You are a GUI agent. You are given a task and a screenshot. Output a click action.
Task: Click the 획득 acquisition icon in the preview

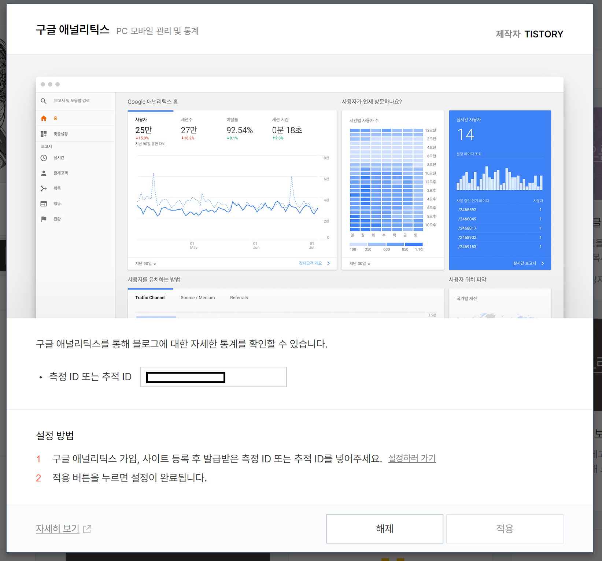(44, 188)
